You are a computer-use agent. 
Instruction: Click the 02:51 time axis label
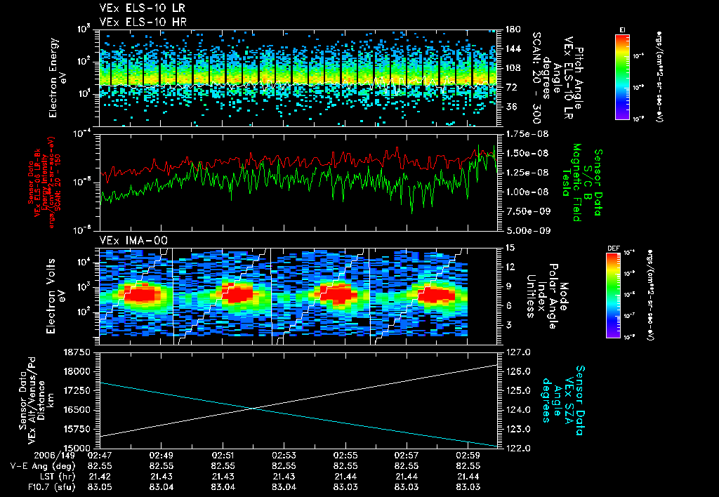coord(223,456)
